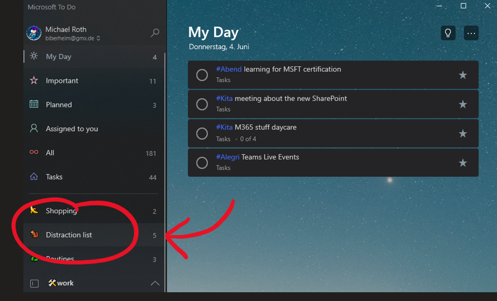Viewport: 497px width, 301px height.
Task: Click the person icon beside Assigned to you
Action: 34,128
